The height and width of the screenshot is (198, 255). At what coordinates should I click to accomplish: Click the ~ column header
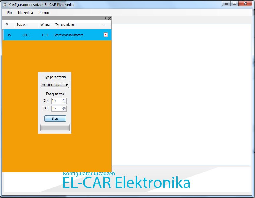105,25
